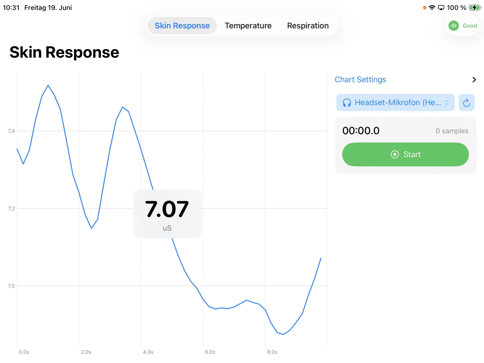Click the 00:00.0 elapsed time display
This screenshot has width=484, height=363.
(x=361, y=131)
